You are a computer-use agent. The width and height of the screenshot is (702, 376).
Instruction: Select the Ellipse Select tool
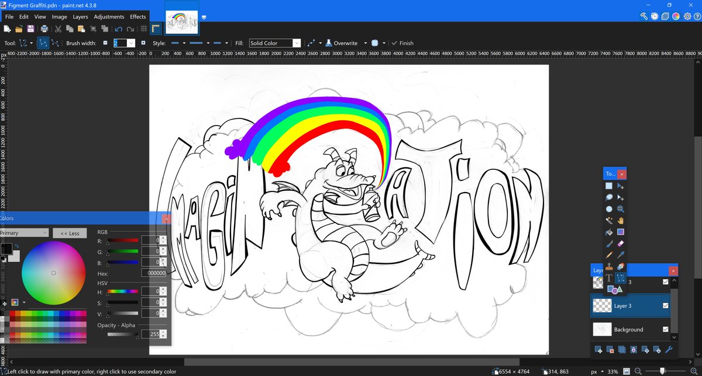[x=609, y=209]
